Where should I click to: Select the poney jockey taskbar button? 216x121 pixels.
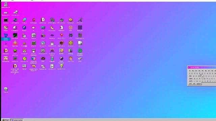17,120
